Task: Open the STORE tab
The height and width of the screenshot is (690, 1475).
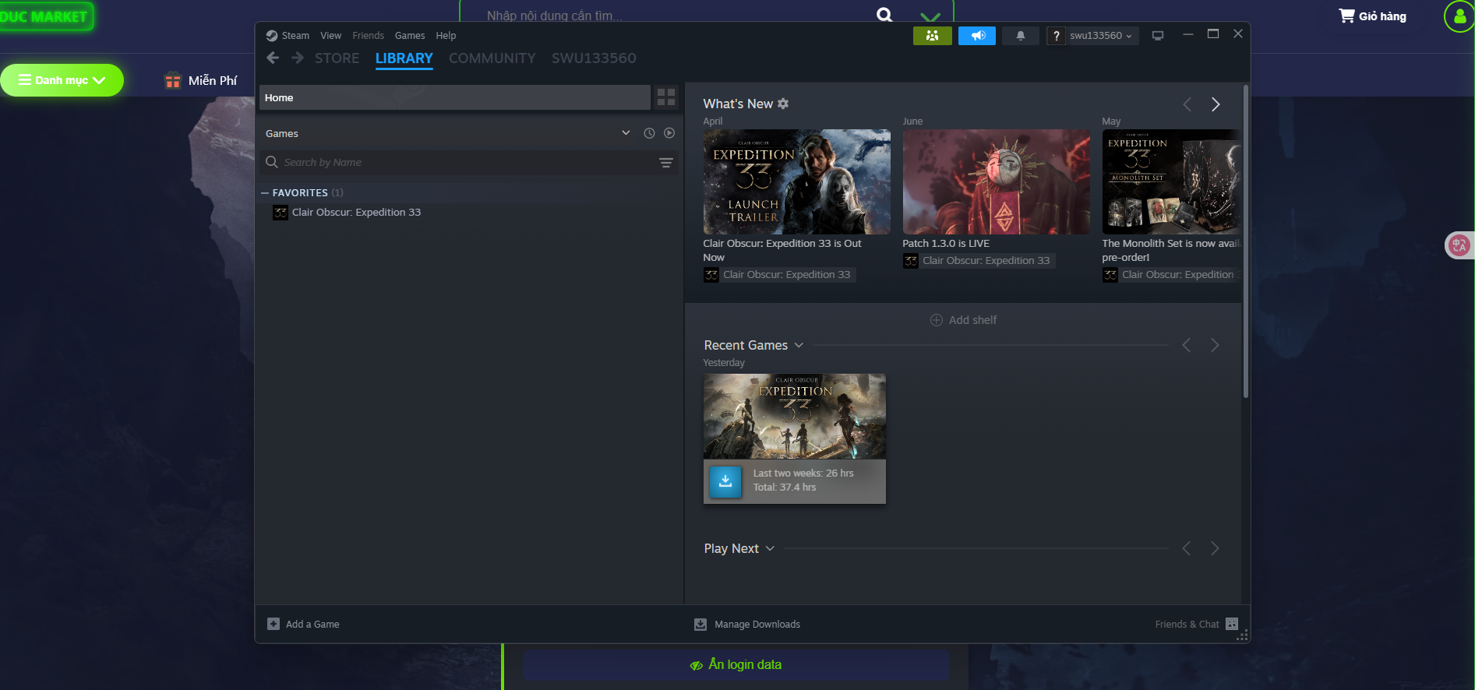Action: coord(337,58)
